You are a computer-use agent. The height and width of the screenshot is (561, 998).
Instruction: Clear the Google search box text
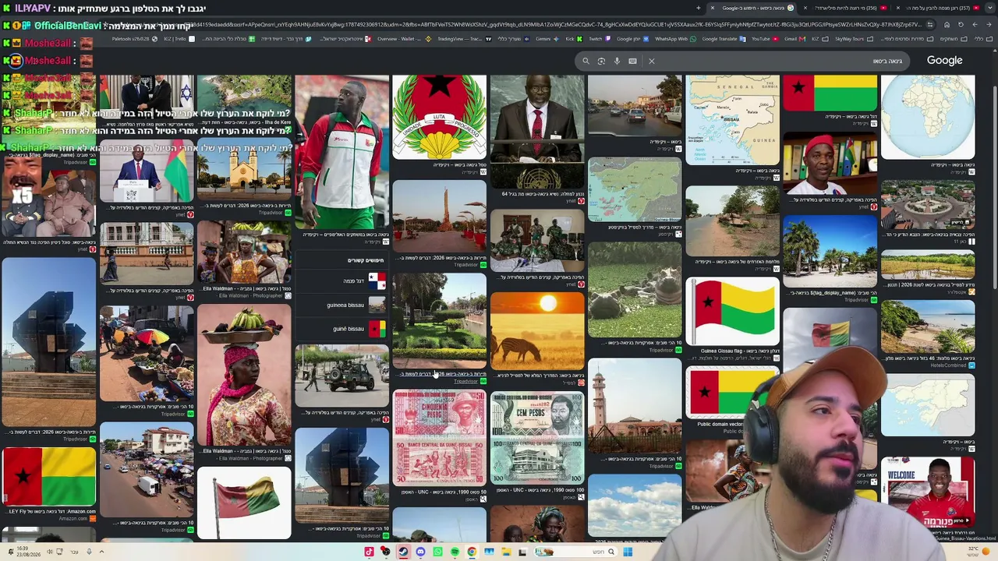652,61
